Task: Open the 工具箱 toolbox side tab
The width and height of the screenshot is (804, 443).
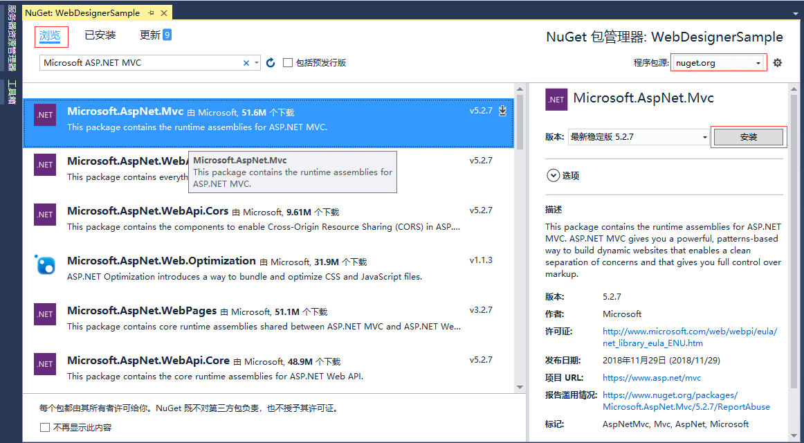Action: click(x=11, y=92)
